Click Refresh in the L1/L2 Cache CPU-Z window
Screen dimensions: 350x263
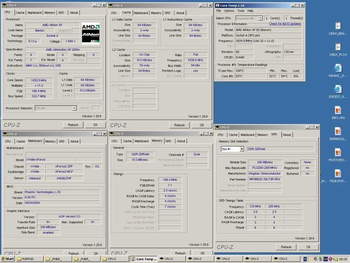click(x=179, y=125)
